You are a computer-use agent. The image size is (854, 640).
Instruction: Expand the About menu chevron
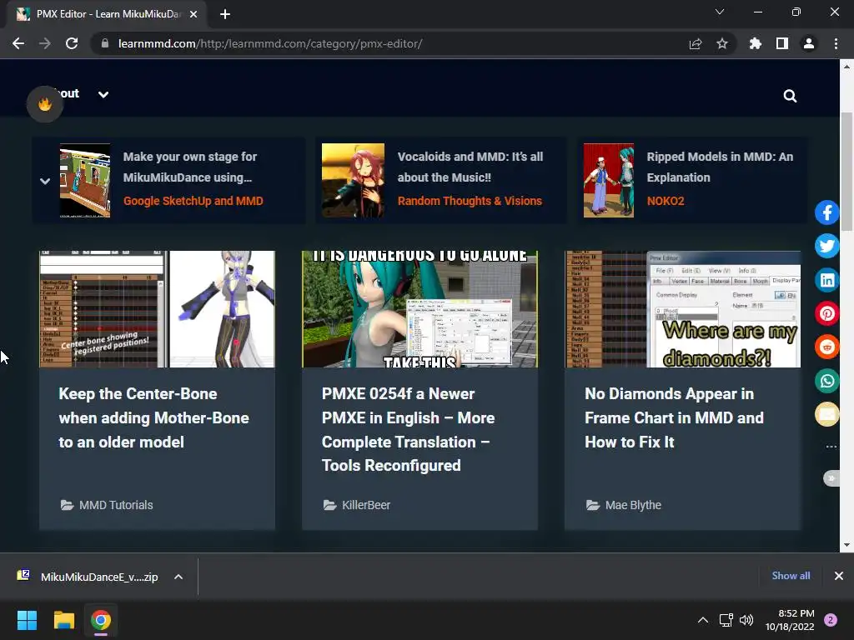pos(103,95)
